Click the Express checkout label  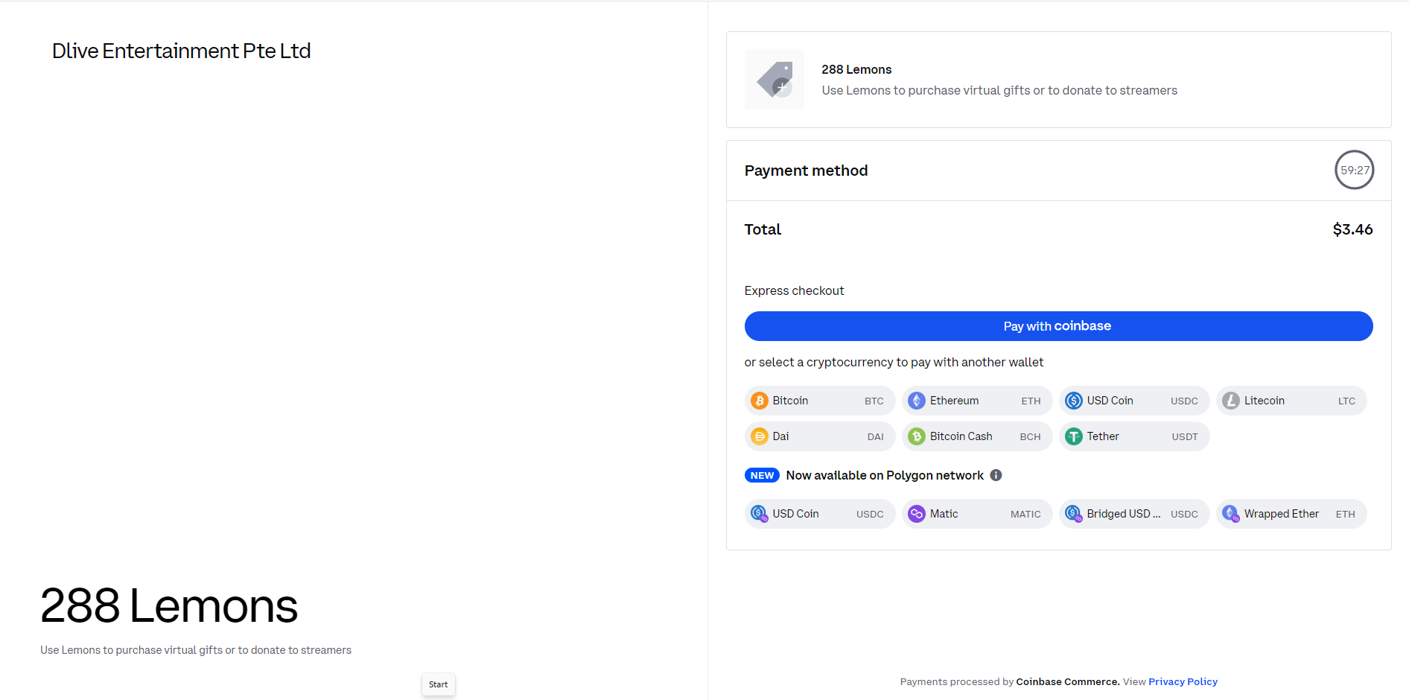pyautogui.click(x=794, y=290)
